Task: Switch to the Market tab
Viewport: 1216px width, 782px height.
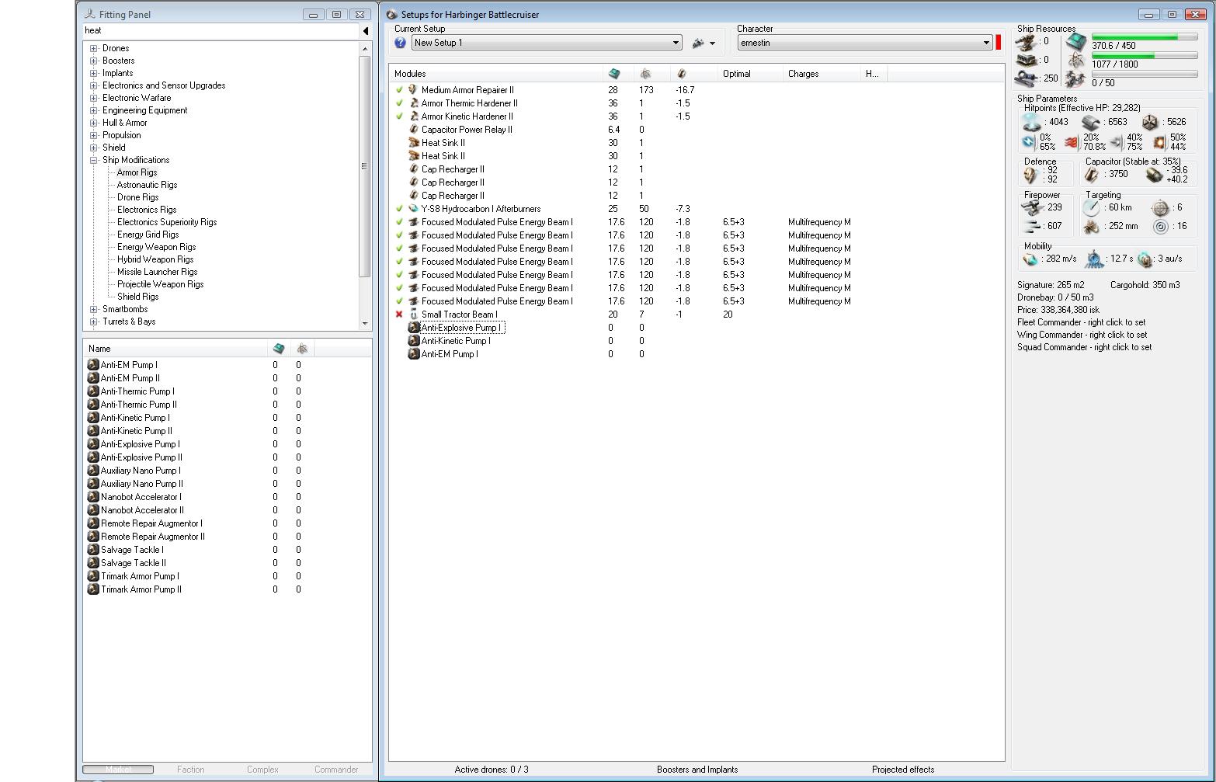Action: (x=118, y=770)
